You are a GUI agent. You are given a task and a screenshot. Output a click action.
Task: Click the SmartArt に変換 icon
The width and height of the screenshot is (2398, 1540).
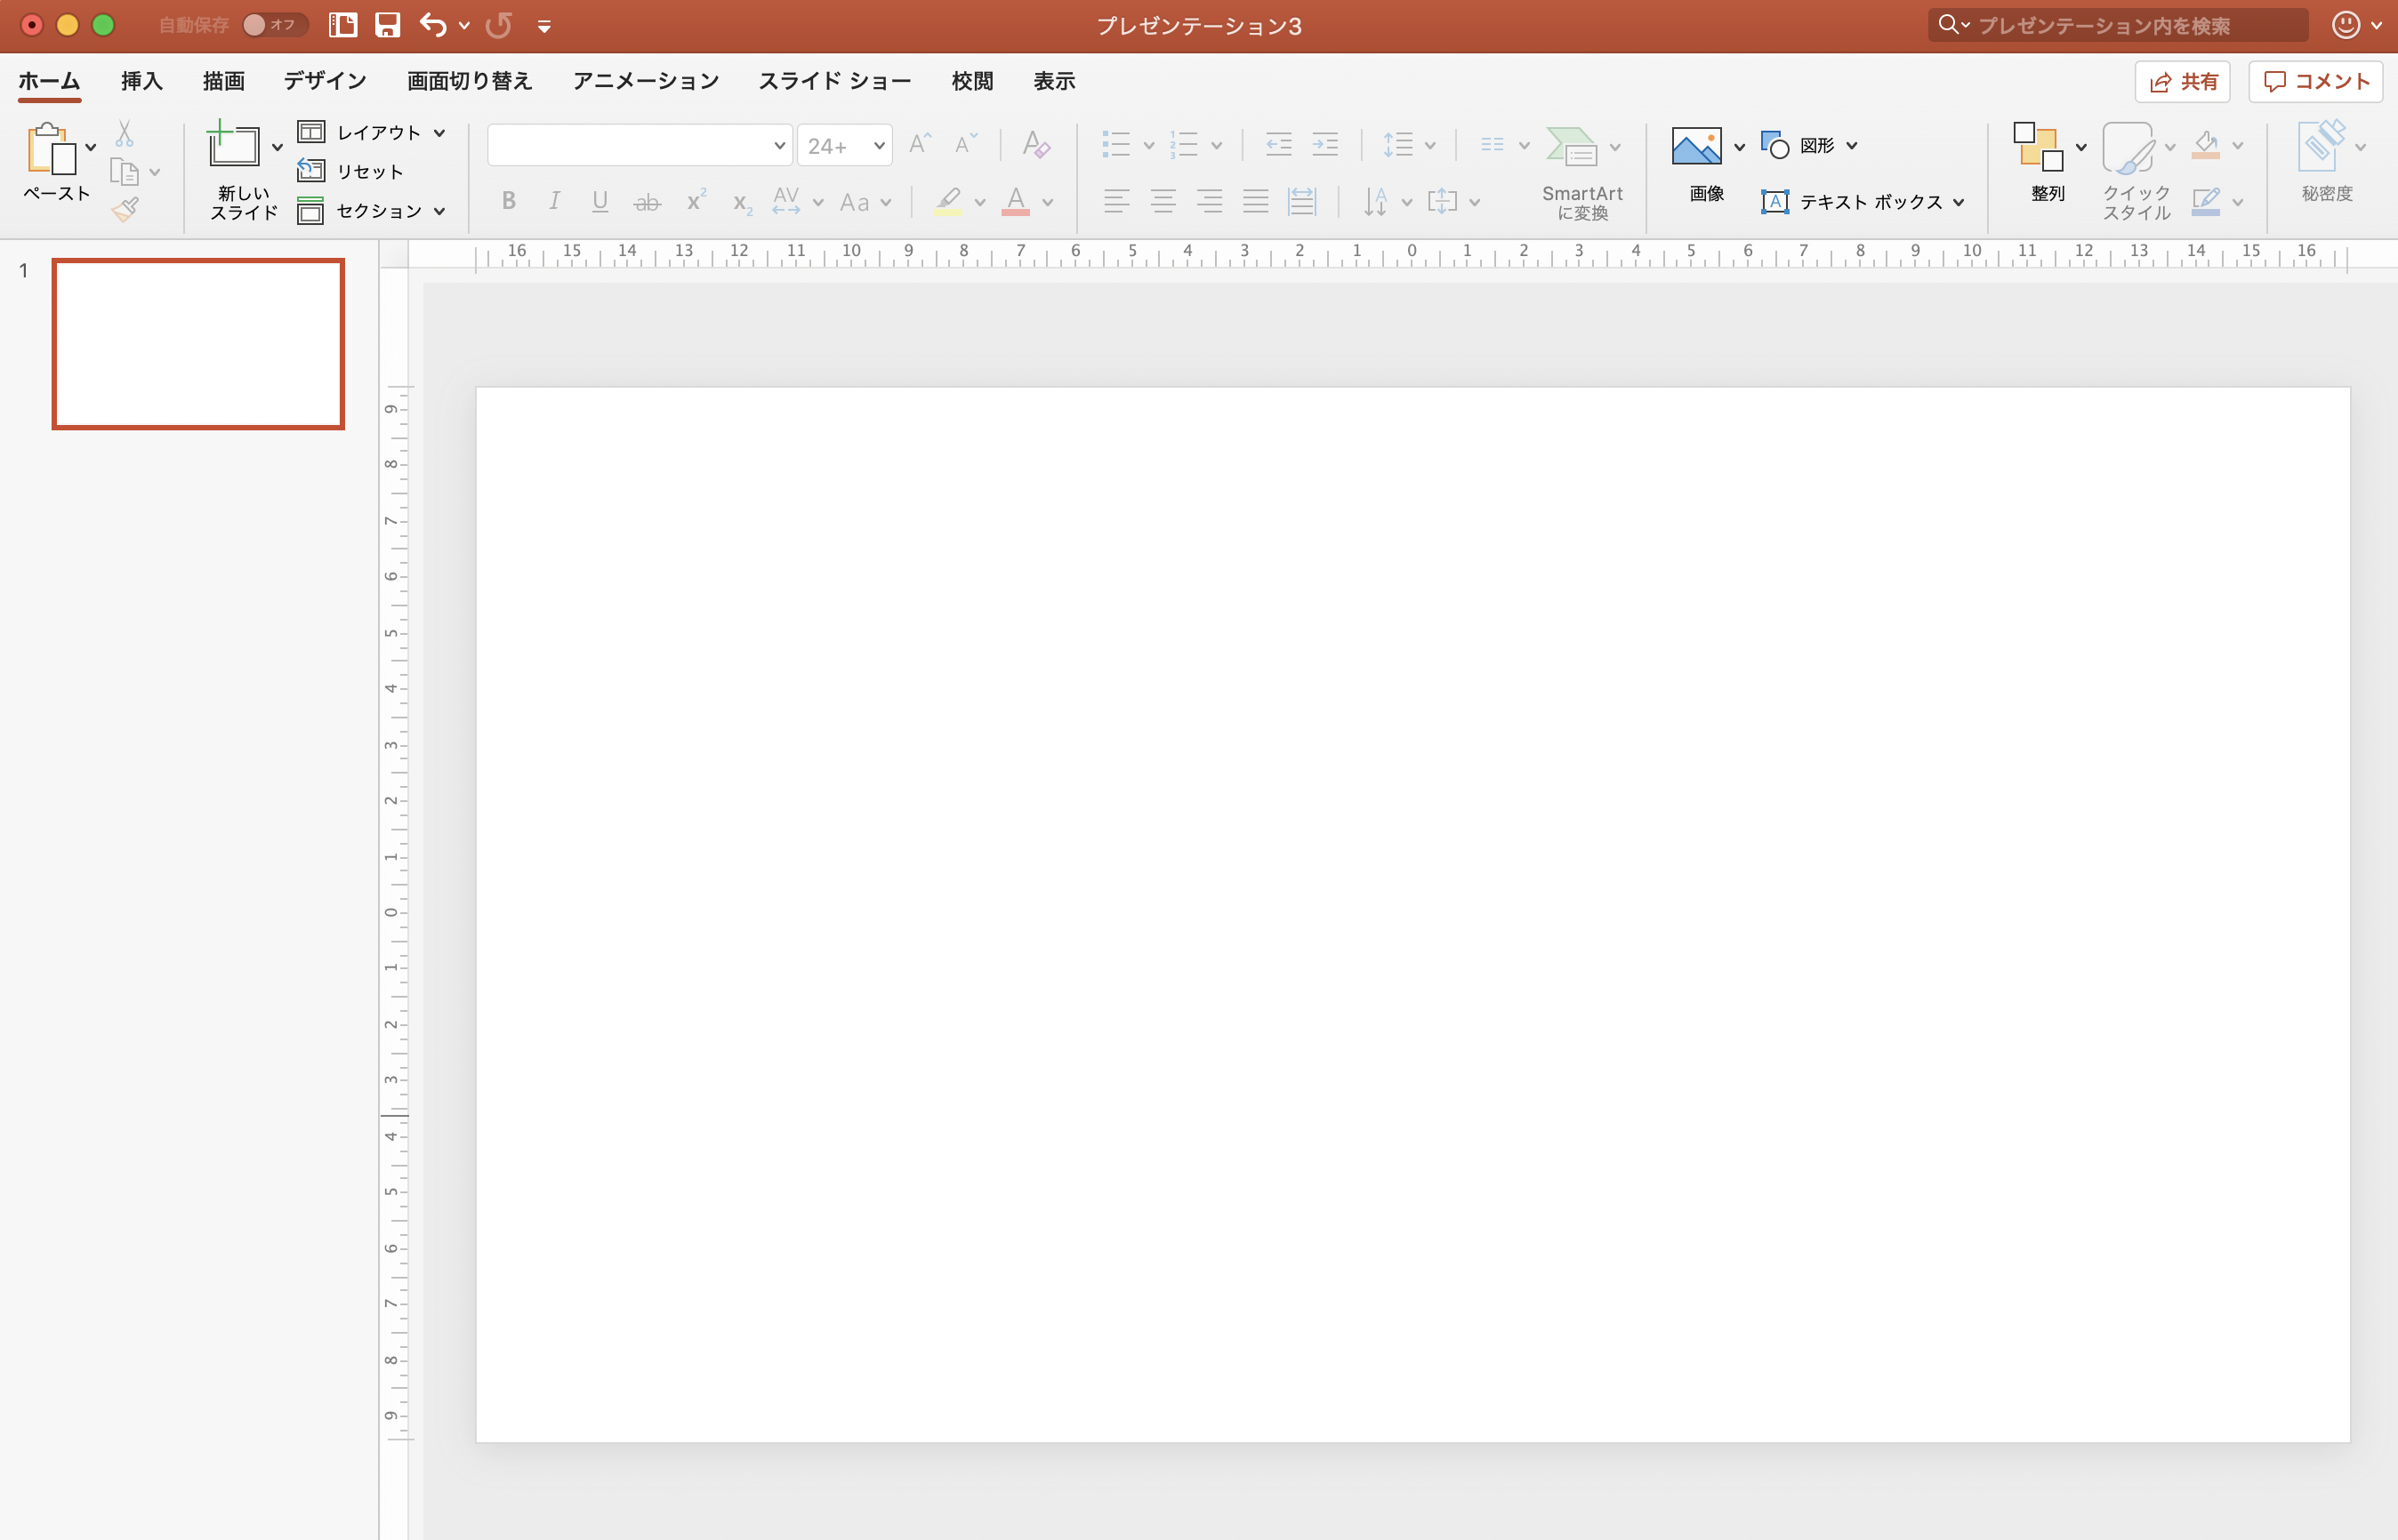tap(1572, 146)
